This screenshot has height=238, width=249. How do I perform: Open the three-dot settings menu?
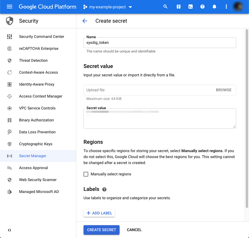point(226,7)
